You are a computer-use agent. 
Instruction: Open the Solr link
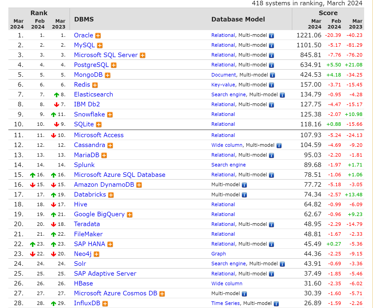(x=80, y=264)
